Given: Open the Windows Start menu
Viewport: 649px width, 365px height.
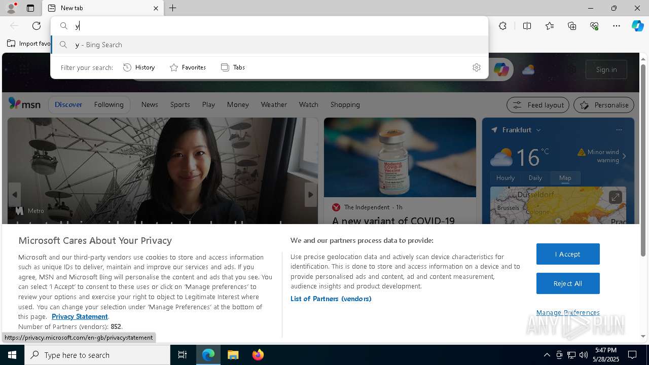Looking at the screenshot, I should click(12, 355).
